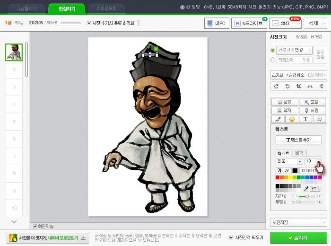Image resolution: width=331 pixels, height=246 pixels.
Task: Increase 자간 letter spacing with plus
Action: coord(320,196)
